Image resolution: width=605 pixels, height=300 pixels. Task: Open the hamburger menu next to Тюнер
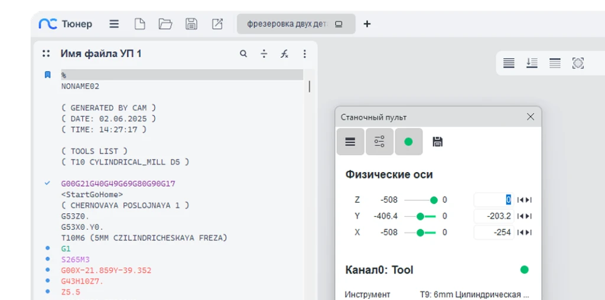(x=114, y=24)
